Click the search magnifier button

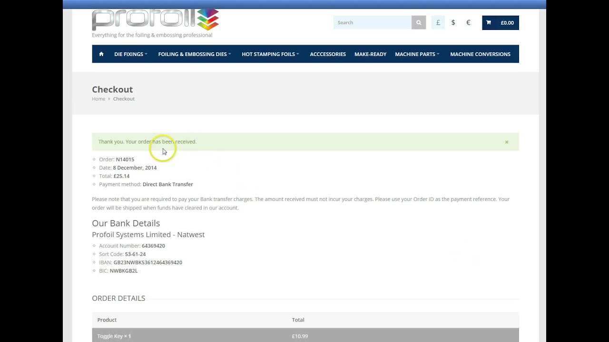pos(419,22)
